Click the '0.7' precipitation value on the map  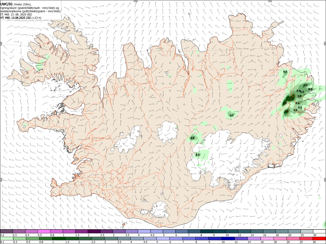click(232, 116)
